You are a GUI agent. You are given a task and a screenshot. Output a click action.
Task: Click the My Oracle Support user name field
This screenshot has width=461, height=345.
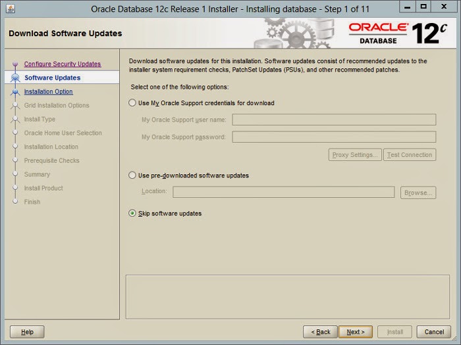pyautogui.click(x=334, y=120)
